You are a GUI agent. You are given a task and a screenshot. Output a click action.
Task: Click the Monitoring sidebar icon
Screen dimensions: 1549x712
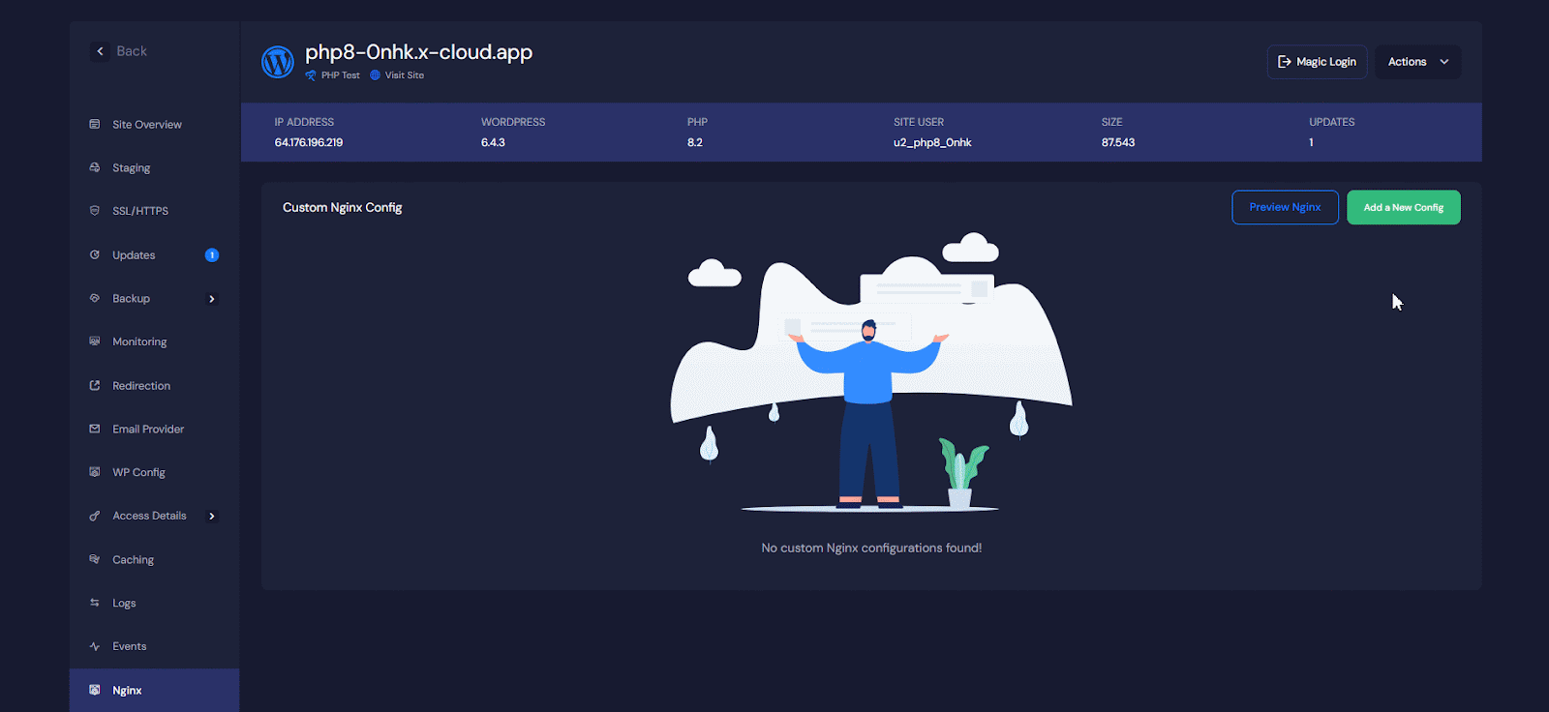tap(95, 341)
